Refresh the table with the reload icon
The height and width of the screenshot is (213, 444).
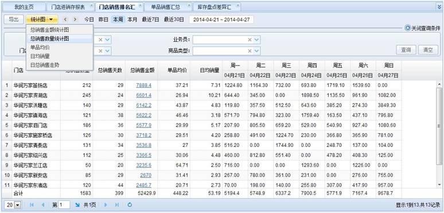(x=130, y=205)
